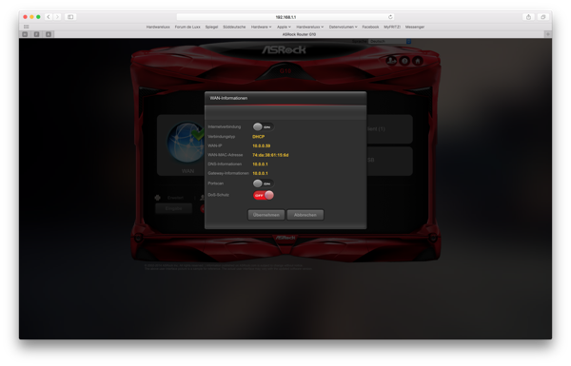Toggle the Internetverbindung switch
The height and width of the screenshot is (366, 571).
pyautogui.click(x=263, y=126)
